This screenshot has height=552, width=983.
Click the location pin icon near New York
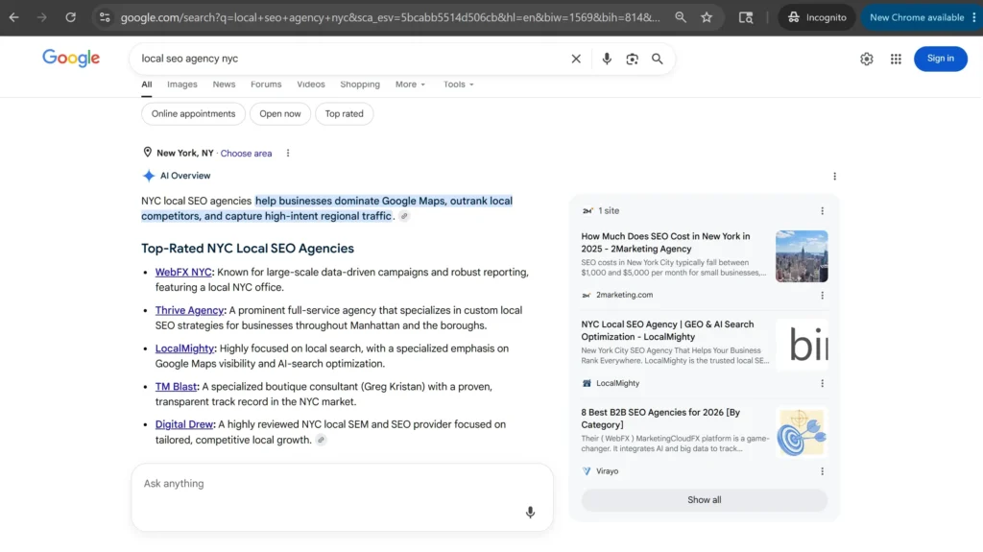(147, 153)
